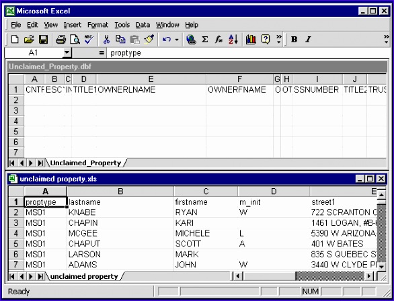This screenshot has width=394, height=301.
Task: Open the File menu
Action: click(x=16, y=25)
